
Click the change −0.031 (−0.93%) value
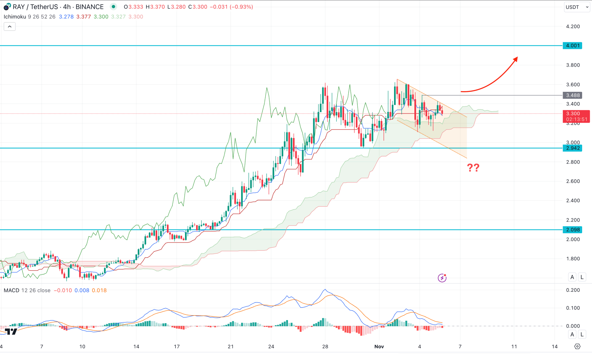(231, 7)
